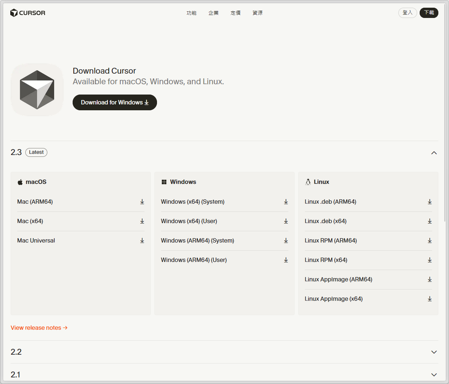Image resolution: width=449 pixels, height=384 pixels.
Task: Click the Windows logo icon in Windows column
Action: tap(164, 181)
